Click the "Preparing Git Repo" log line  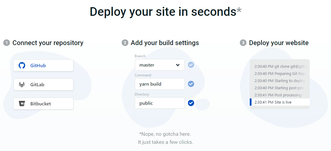tap(280, 73)
